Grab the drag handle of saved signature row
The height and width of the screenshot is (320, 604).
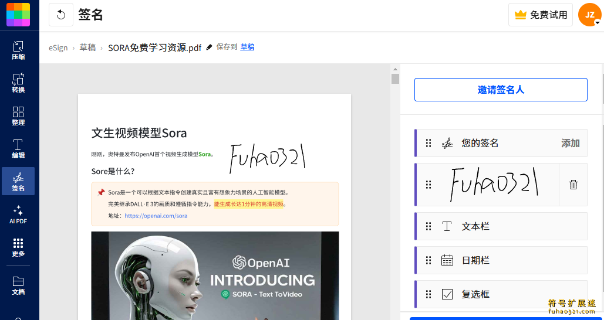click(x=428, y=185)
